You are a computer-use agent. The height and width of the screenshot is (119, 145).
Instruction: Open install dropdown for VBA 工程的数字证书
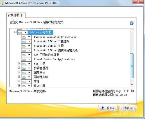coord(26,55)
